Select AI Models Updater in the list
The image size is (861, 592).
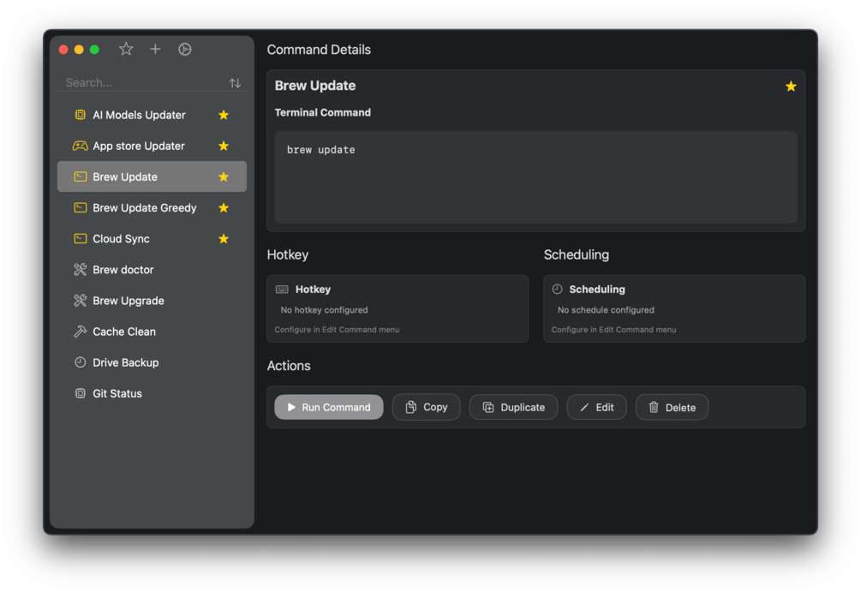coord(152,115)
